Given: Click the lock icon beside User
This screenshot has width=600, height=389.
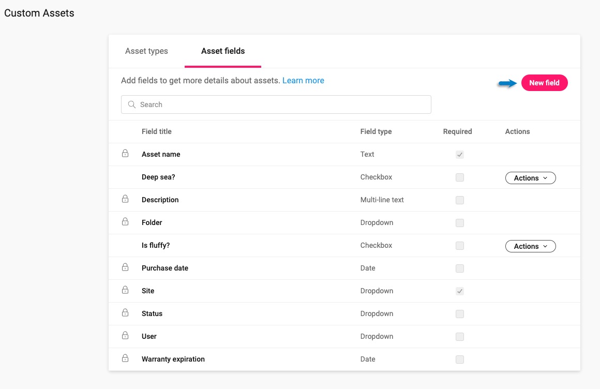Looking at the screenshot, I should click(125, 335).
